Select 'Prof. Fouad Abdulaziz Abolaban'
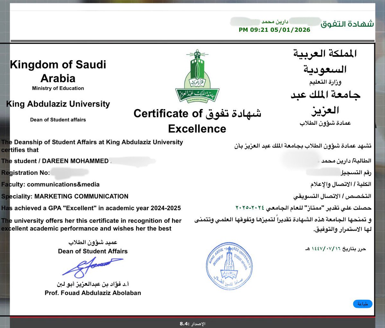Screen dimensions: 385x328 (93, 293)
